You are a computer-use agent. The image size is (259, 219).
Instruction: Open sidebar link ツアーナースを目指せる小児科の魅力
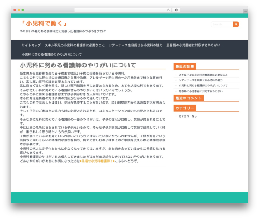(200, 80)
